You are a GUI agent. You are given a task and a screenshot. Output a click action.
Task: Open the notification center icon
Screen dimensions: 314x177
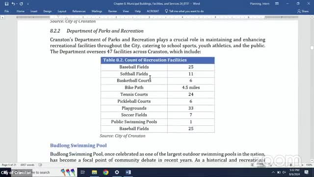[x=306, y=172]
